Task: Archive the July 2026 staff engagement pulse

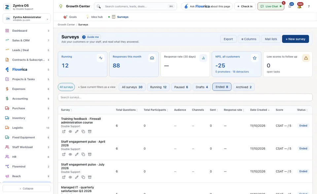Action: click(90, 177)
